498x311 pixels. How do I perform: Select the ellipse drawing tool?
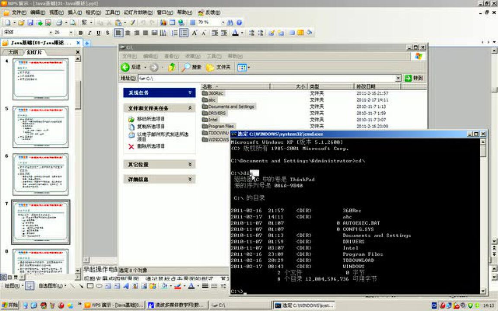pyautogui.click(x=99, y=286)
